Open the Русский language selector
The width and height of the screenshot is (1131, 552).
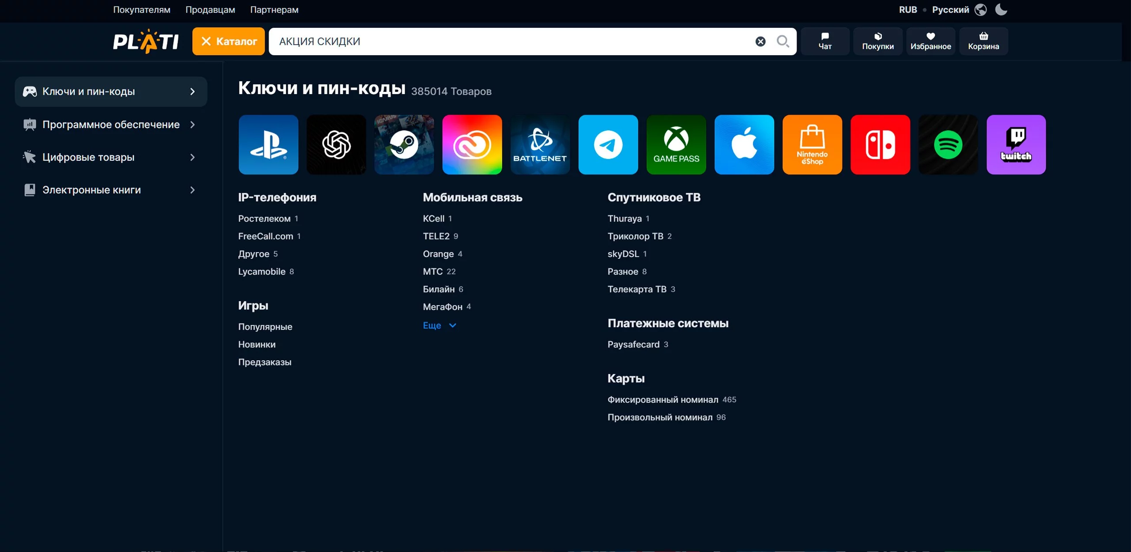click(950, 10)
